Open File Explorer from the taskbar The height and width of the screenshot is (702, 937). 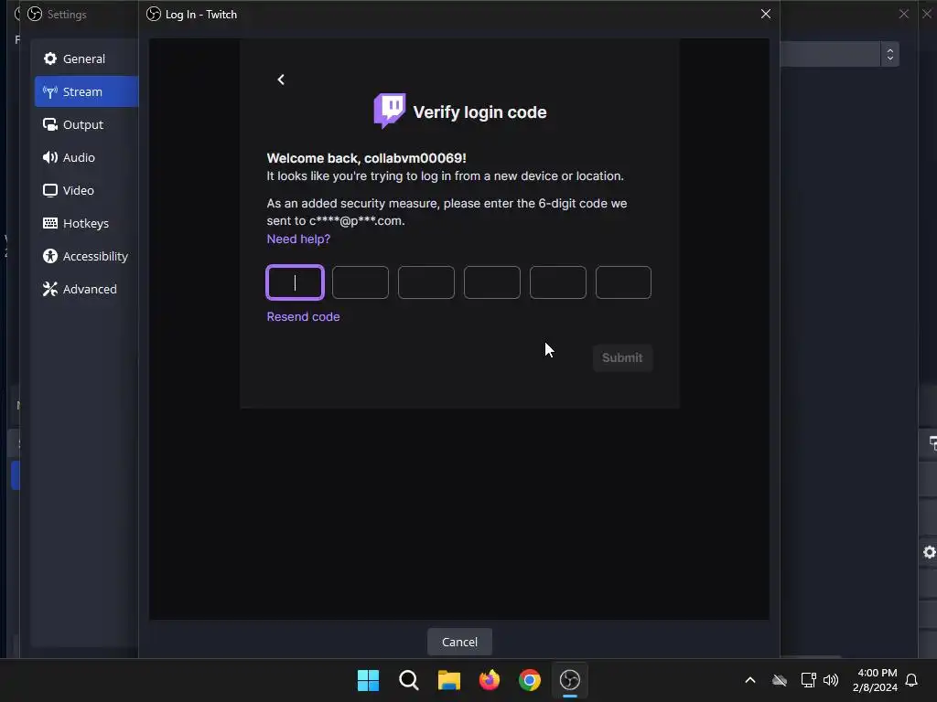pos(448,680)
